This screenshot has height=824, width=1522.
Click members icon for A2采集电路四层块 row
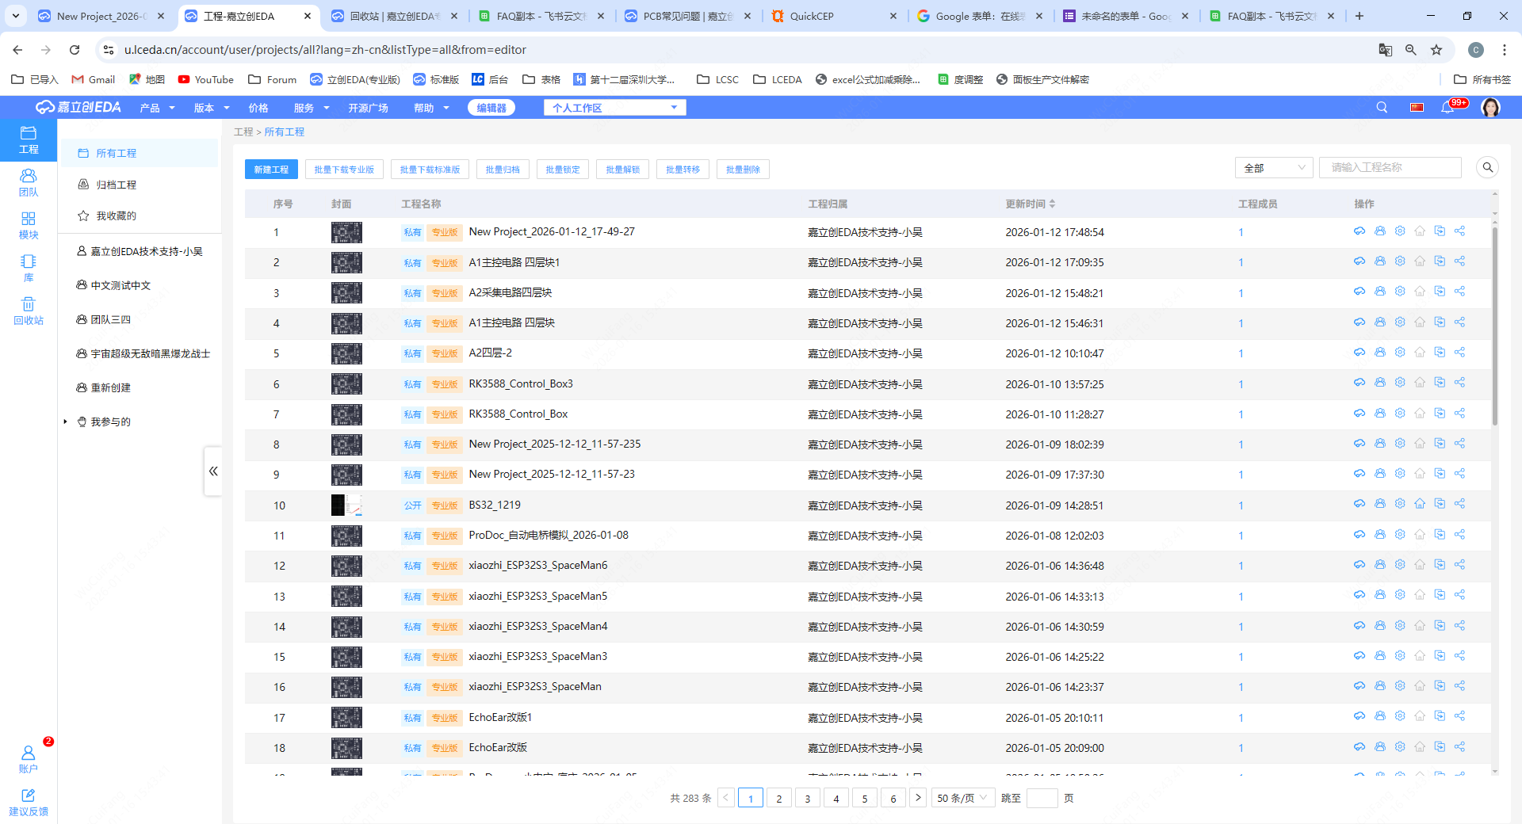[x=1380, y=292]
